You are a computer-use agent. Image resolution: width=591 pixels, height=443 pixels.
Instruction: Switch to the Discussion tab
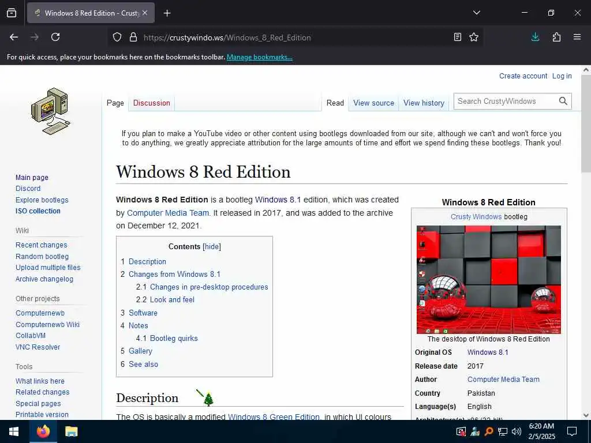pyautogui.click(x=152, y=103)
